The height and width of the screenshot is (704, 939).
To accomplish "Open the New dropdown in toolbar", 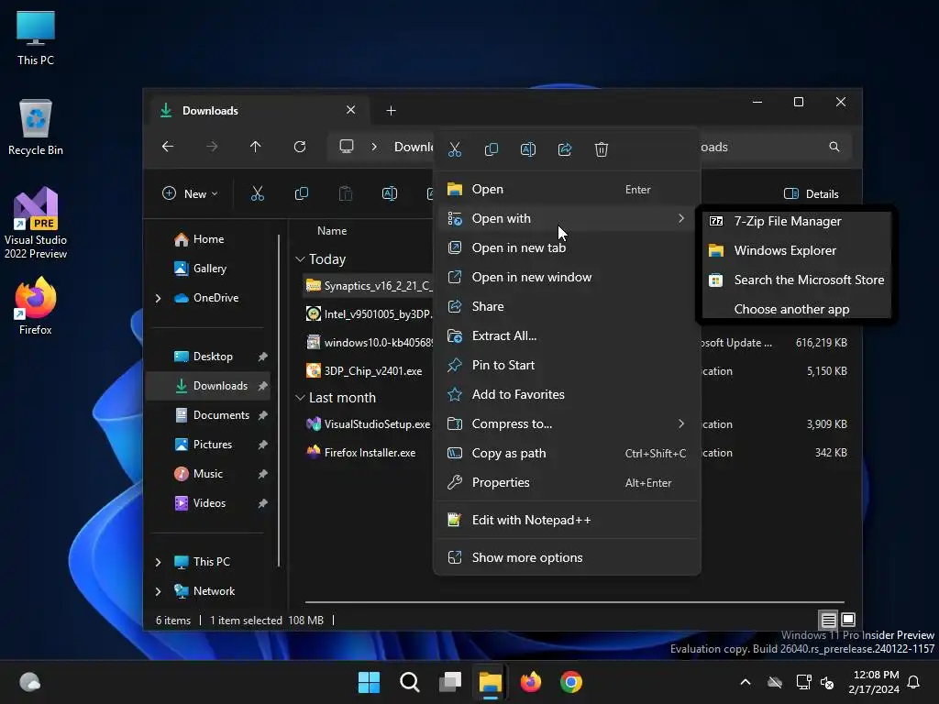I will [x=191, y=194].
